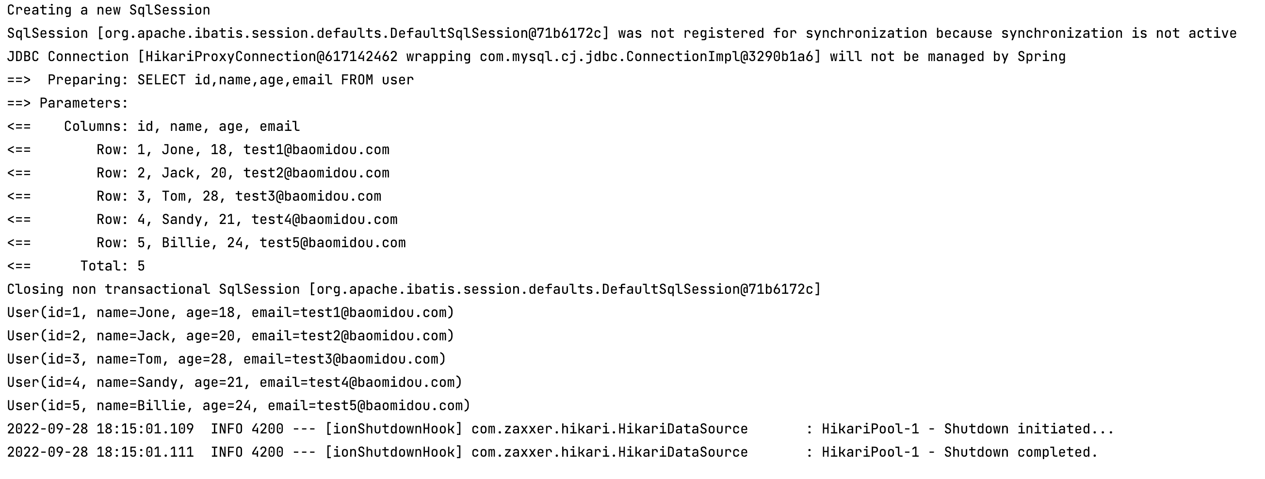The image size is (1265, 479).
Task: Click the "Row: 2, Jack, 20" line
Action: pyautogui.click(x=243, y=173)
